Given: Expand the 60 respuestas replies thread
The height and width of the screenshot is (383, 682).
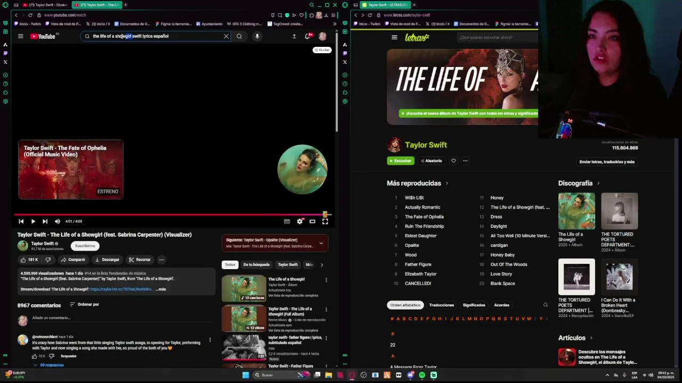Looking at the screenshot, I should click(x=48, y=365).
